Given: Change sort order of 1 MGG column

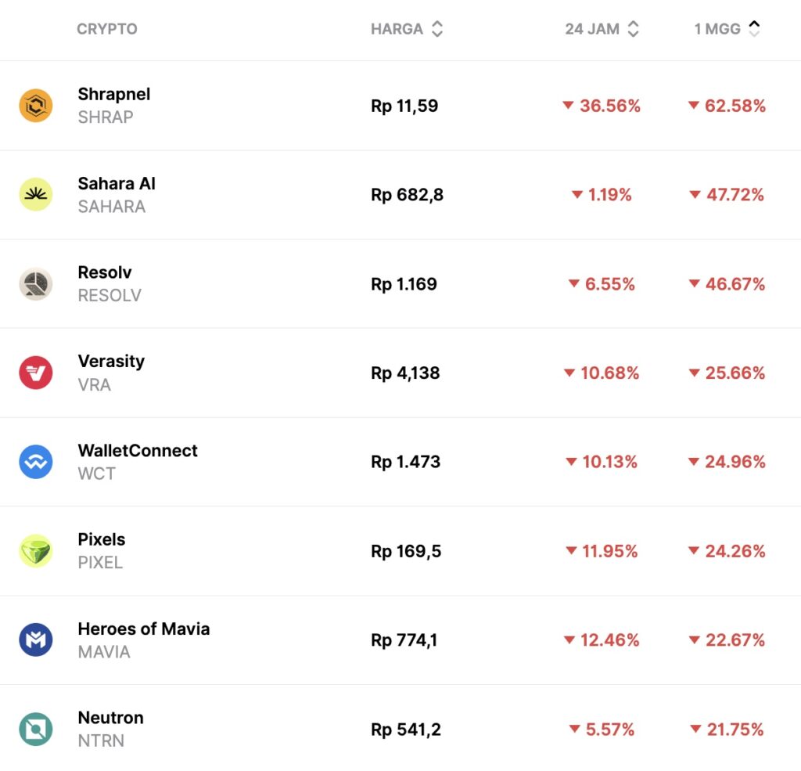Looking at the screenshot, I should pos(753,30).
